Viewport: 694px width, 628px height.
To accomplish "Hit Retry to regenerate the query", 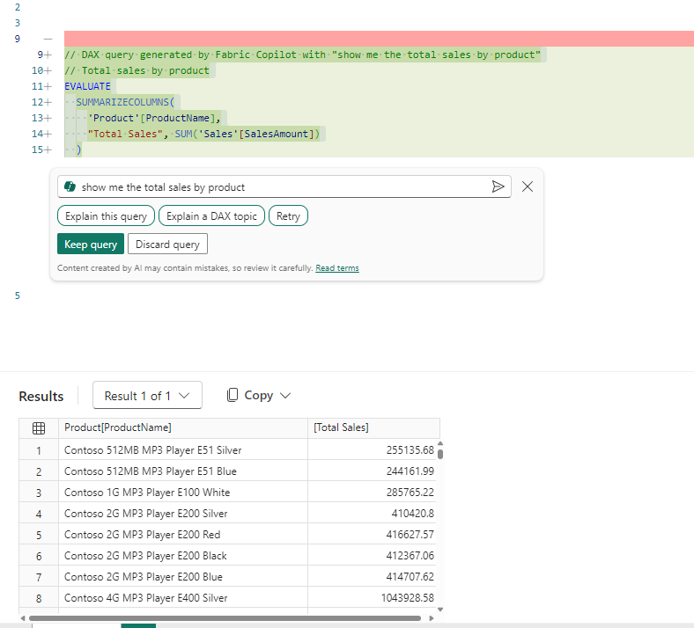I will pos(288,216).
